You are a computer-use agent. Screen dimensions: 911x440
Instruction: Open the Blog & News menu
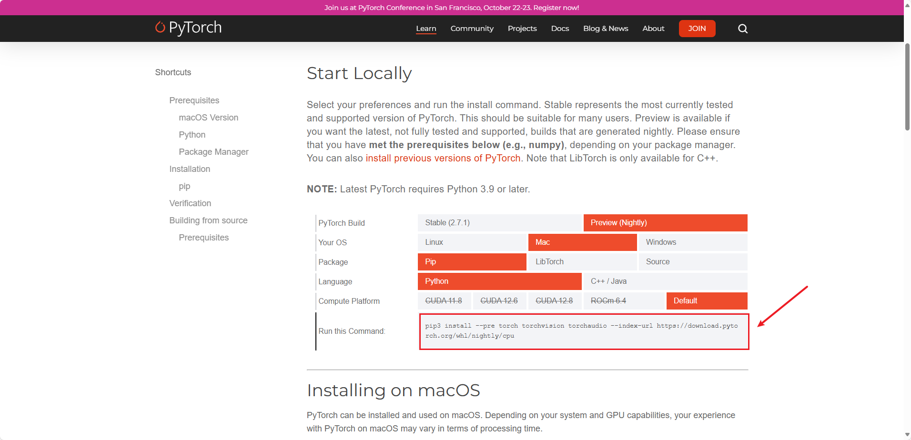pyautogui.click(x=606, y=29)
